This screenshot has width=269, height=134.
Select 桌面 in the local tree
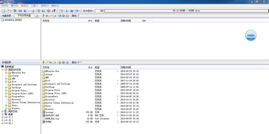10,114
